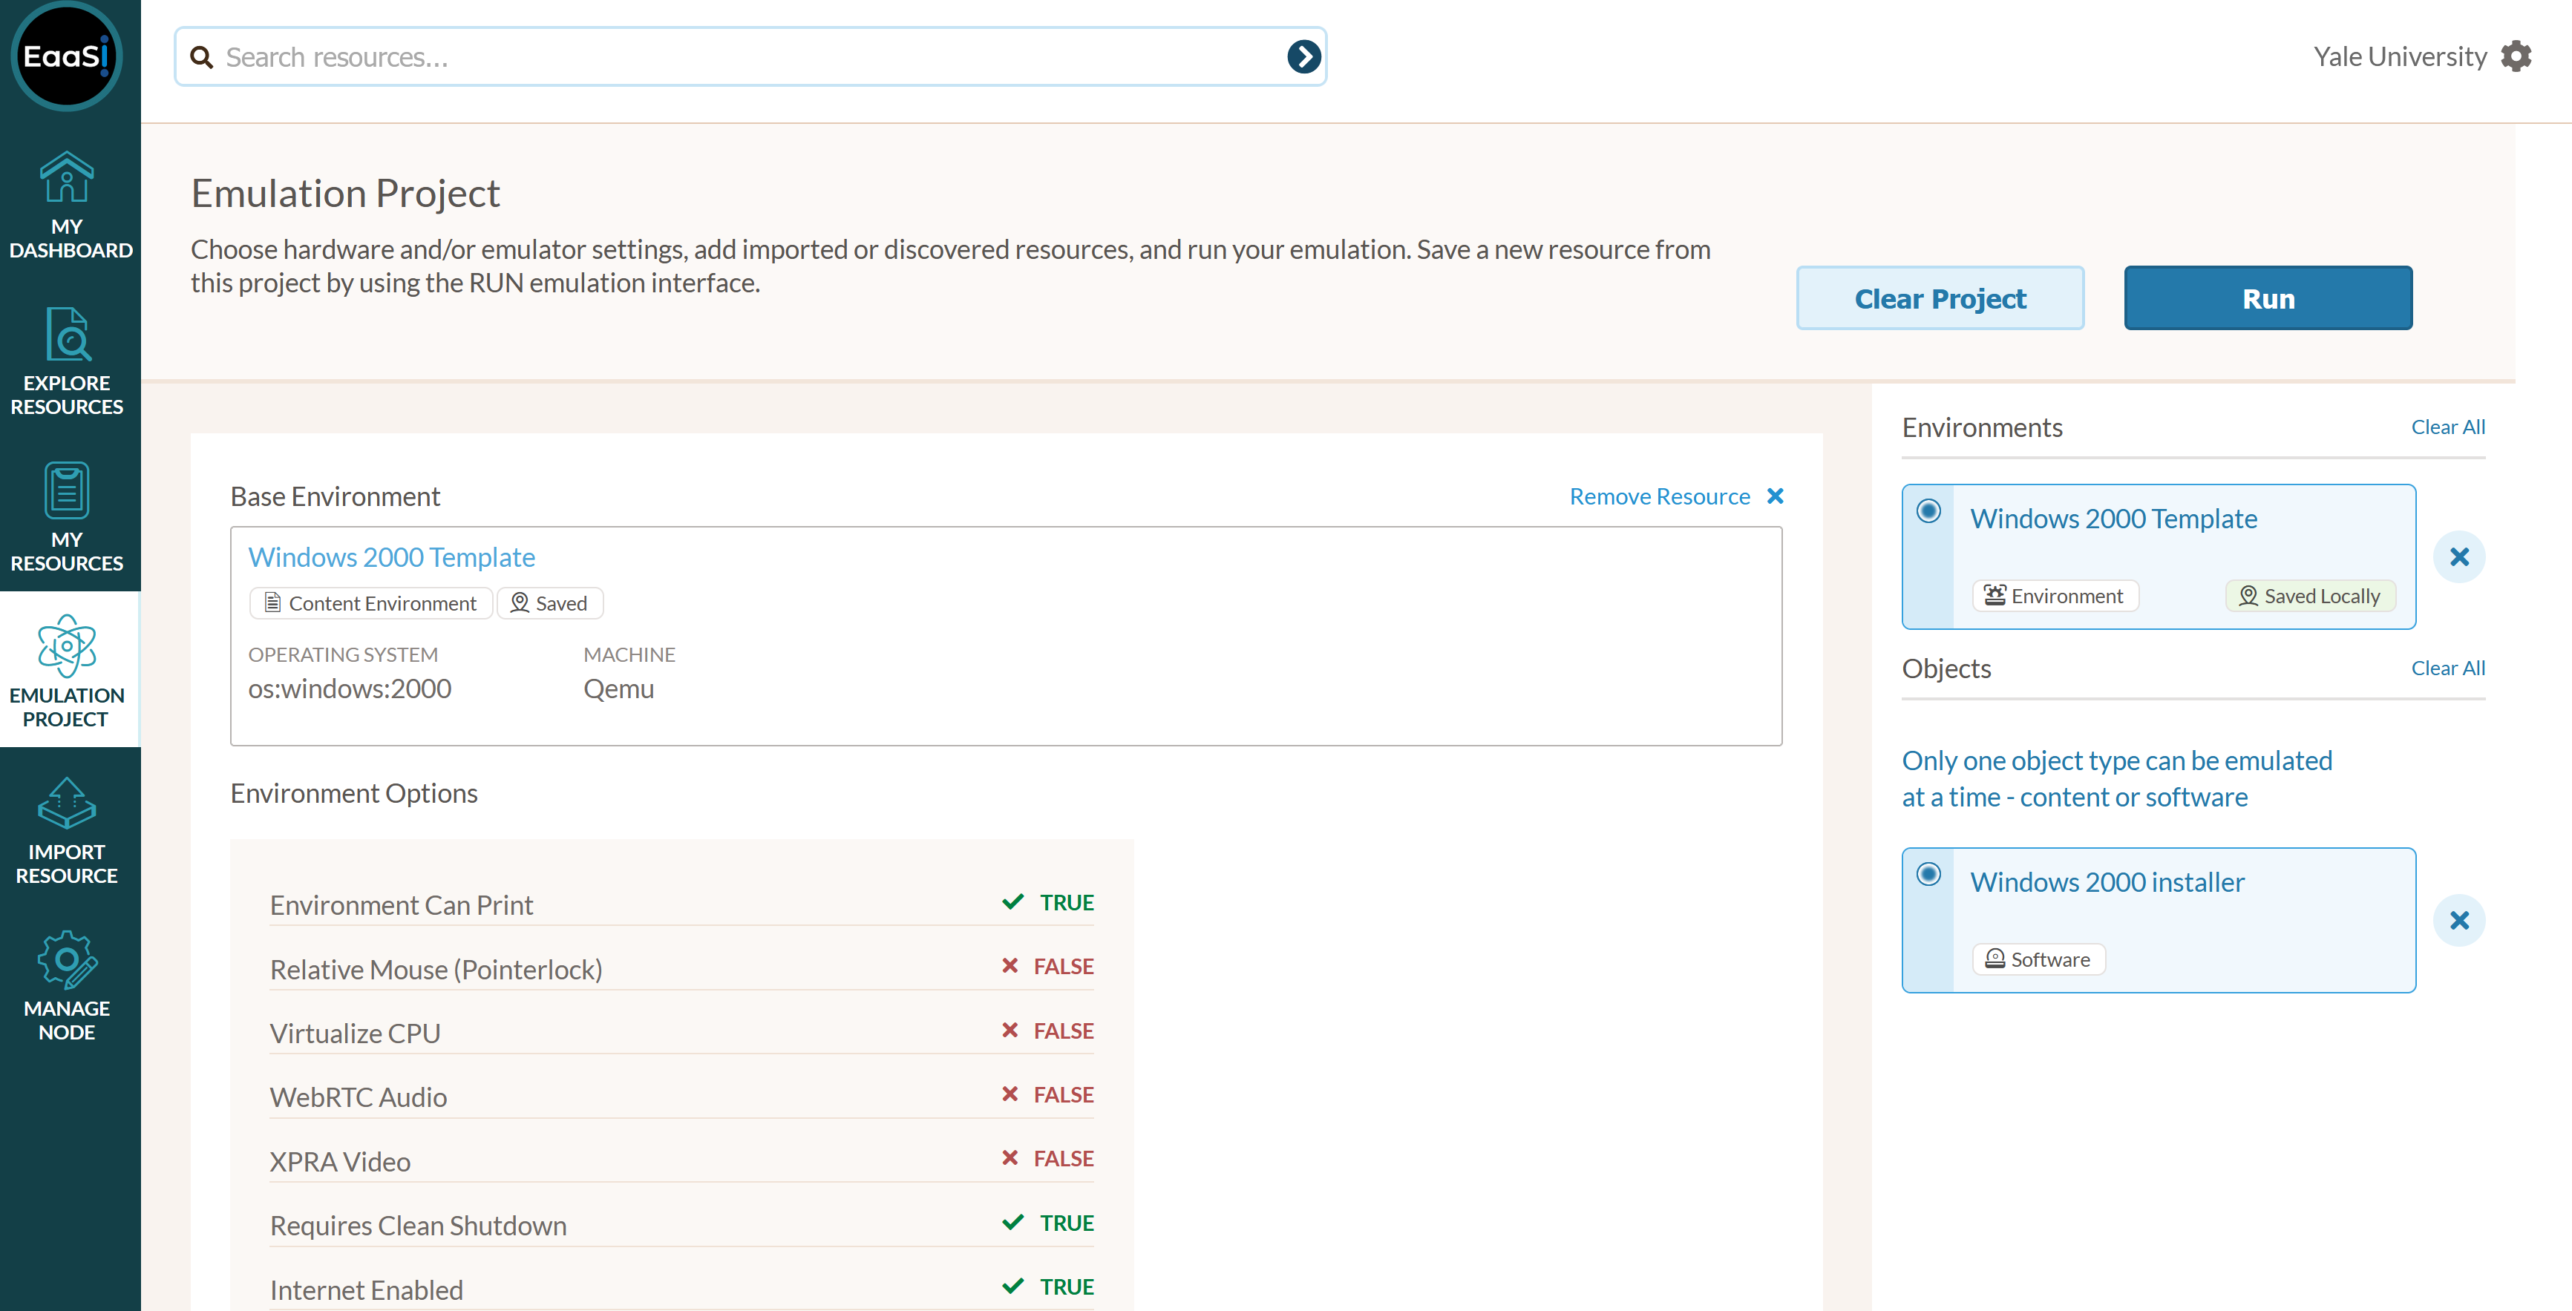Click the Virtualize CPU option label
The width and height of the screenshot is (2572, 1311).
tap(355, 1034)
